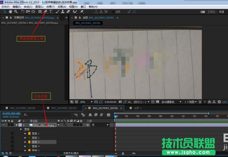Image resolution: width=228 pixels, height=157 pixels.
Task: Open the parent 无 dropdown for layer 1
Action: (100, 125)
